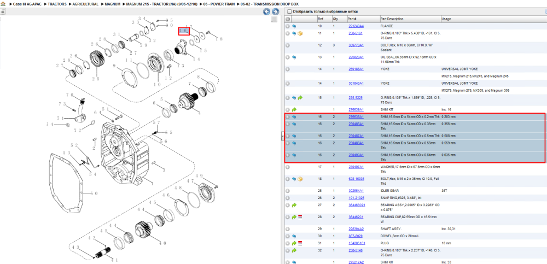Open the AGRICULTURAL breadcrumb level
Viewport: 547px width, 264px height.
85,4
